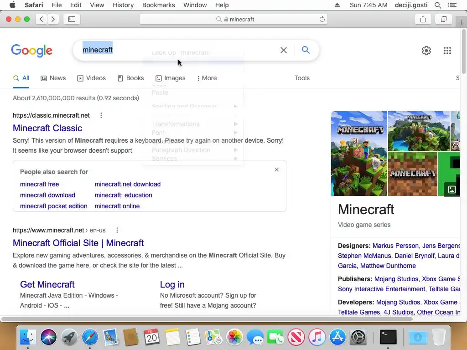467x350 pixels.
Task: Open the Tools options
Action: 302,78
